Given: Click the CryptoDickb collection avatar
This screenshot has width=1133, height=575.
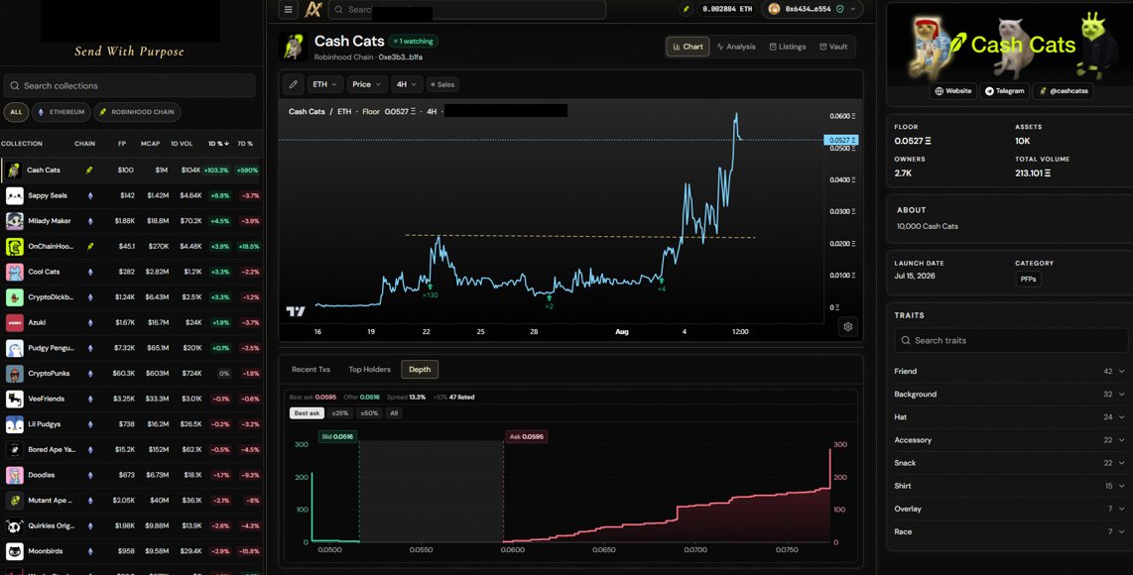Looking at the screenshot, I should 15,296.
